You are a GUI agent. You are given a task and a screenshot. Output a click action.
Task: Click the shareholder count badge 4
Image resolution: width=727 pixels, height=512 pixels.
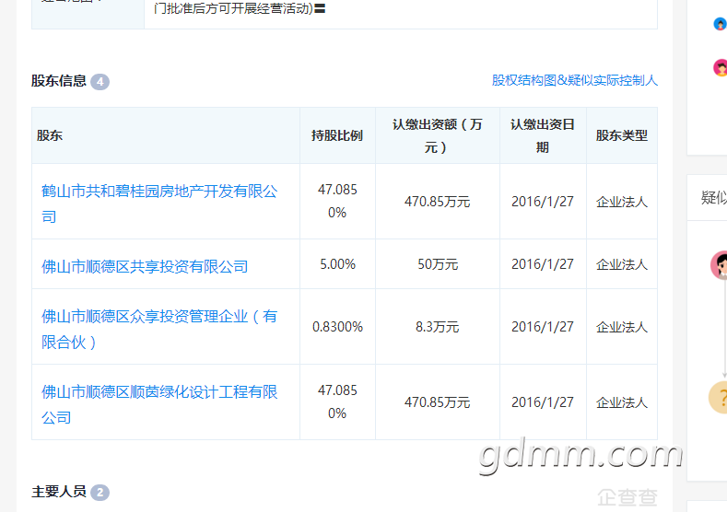pos(100,81)
